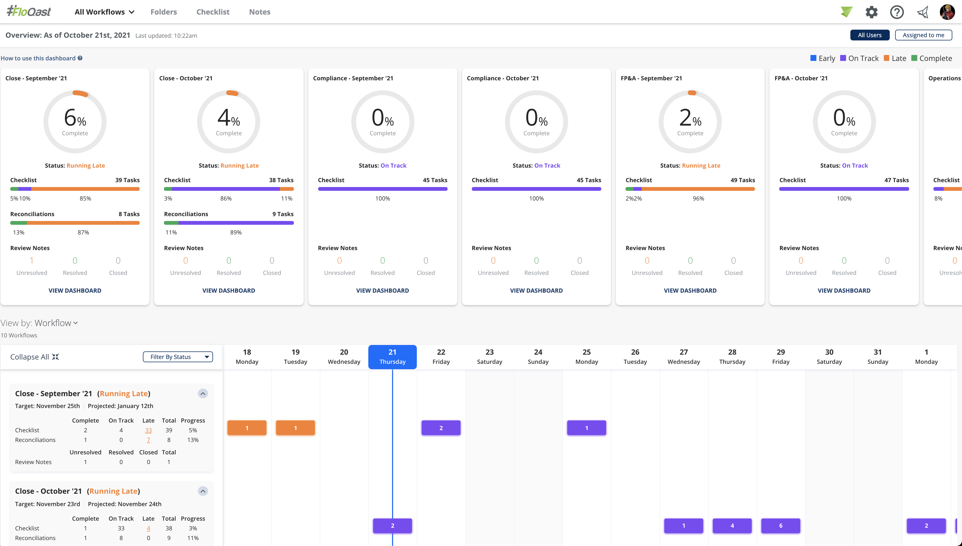Click Projected: November 24th text
Image resolution: width=962 pixels, height=546 pixels.
point(125,504)
